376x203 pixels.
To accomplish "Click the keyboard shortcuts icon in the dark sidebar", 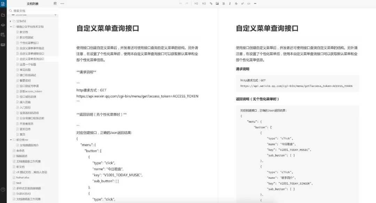I will coord(3,45).
